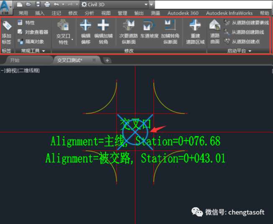Click 从道路创建要素线
Image resolution: width=273 pixels, height=224 pixels.
coord(246,23)
